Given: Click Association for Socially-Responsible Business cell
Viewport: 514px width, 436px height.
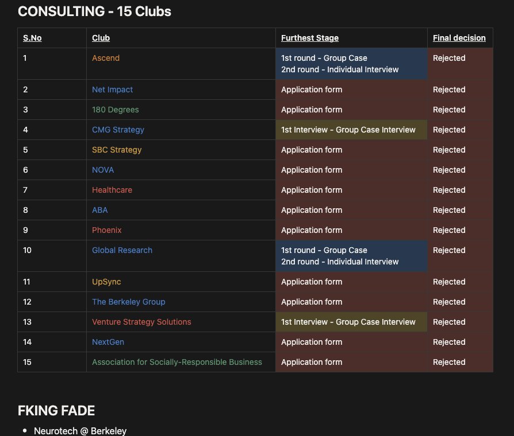Looking at the screenshot, I should pyautogui.click(x=181, y=362).
